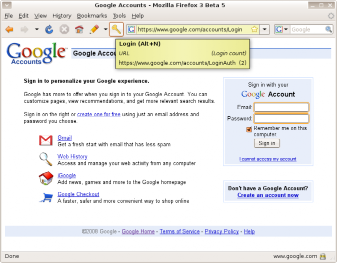Screen dimensions: 337x263
Task: Follow the 'create one for free' link
Action: click(x=98, y=114)
